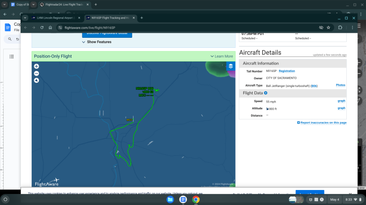Zoom in on the flight map

point(37,66)
